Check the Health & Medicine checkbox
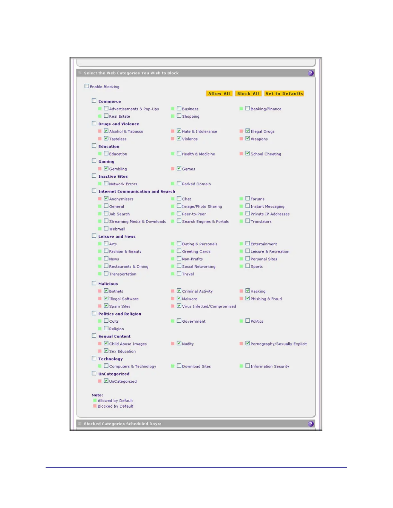Screen dimensions: 393x508 click(179, 153)
